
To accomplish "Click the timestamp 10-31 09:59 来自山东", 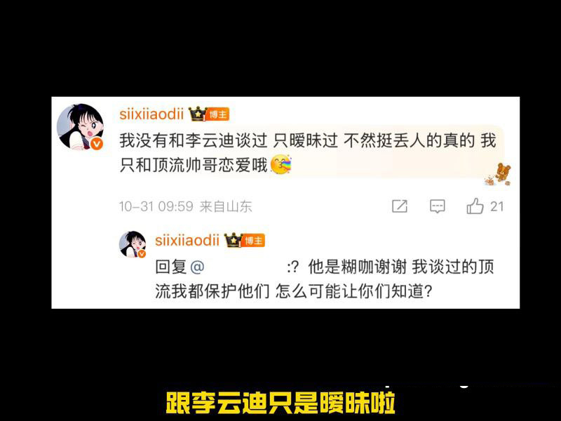I will (x=186, y=206).
